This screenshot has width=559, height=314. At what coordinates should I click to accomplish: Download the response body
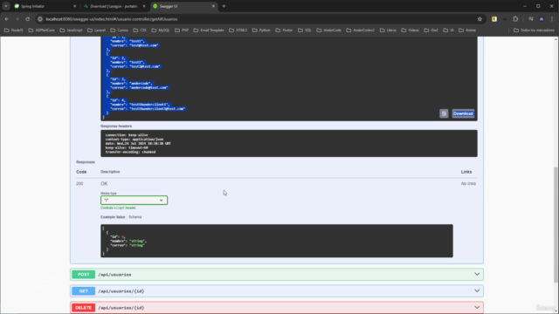[463, 113]
